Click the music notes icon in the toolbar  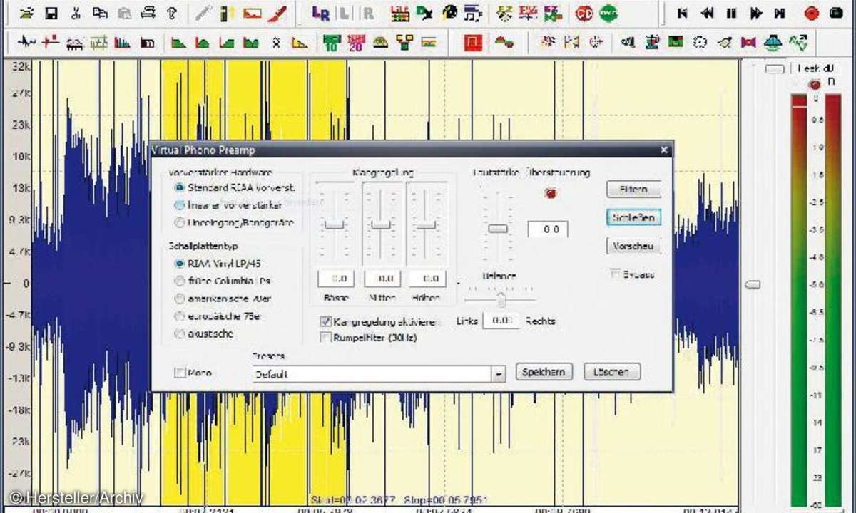point(472,13)
